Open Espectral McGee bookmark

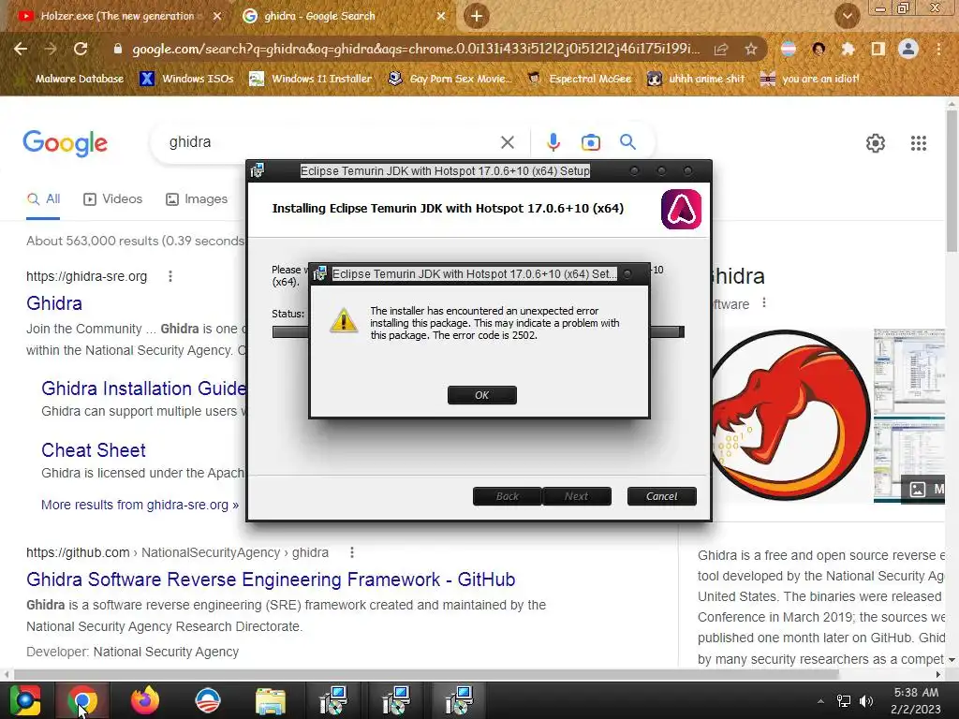pos(579,79)
